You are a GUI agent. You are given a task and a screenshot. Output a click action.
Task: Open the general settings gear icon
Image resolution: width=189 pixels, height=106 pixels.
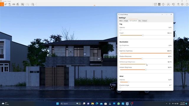[x=182, y=4]
